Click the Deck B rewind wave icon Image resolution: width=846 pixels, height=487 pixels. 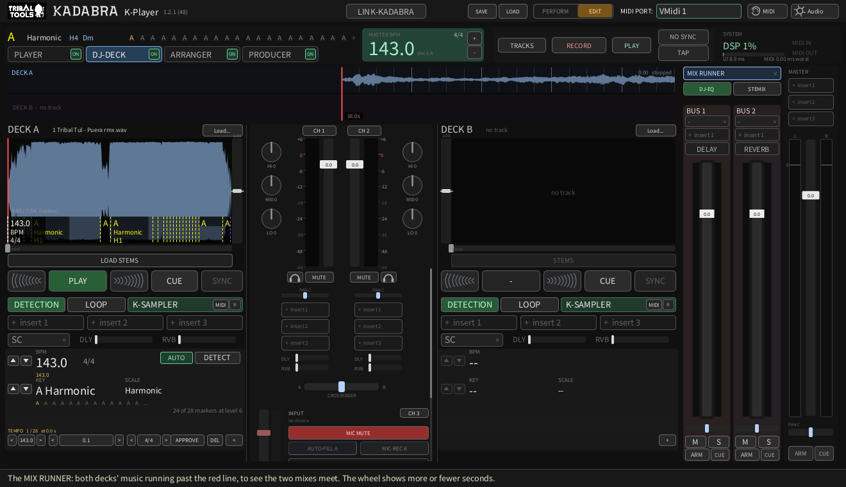460,281
